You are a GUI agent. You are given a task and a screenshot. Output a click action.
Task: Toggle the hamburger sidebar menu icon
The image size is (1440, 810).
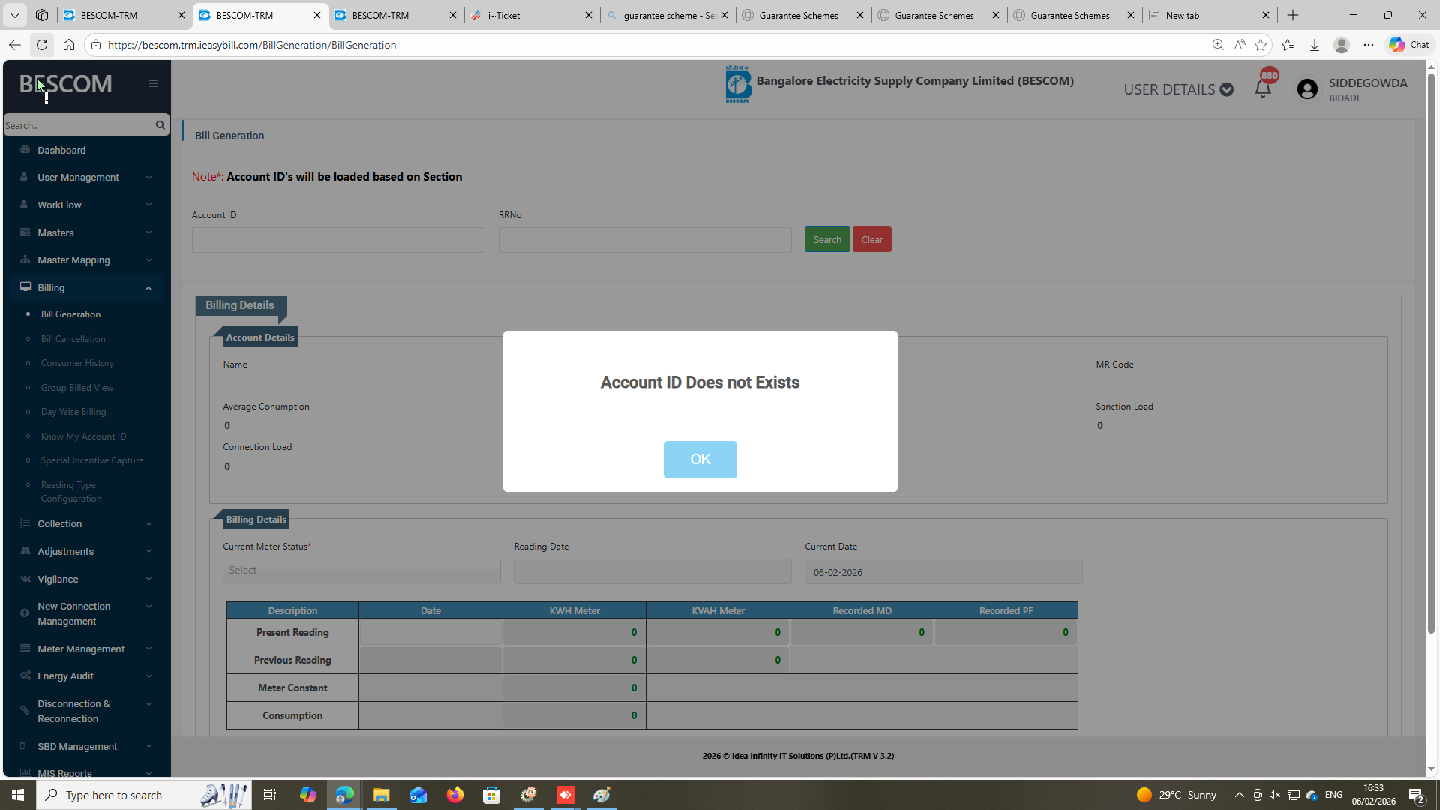(x=153, y=83)
